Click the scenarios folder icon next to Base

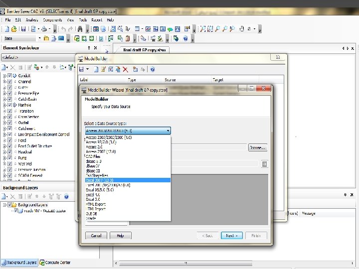pos(46,39)
